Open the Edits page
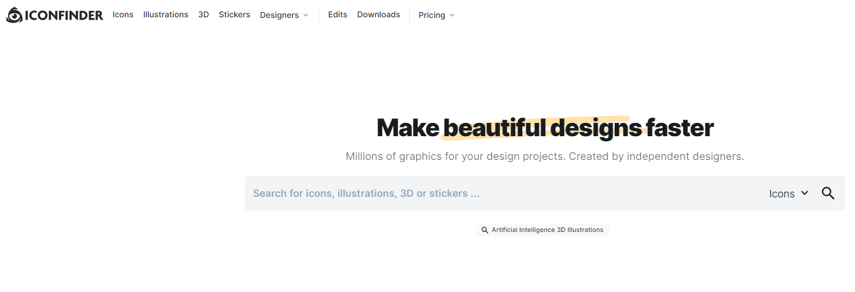The width and height of the screenshot is (855, 292). [x=337, y=14]
